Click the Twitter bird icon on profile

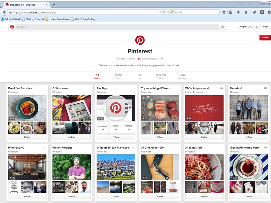click(x=162, y=59)
